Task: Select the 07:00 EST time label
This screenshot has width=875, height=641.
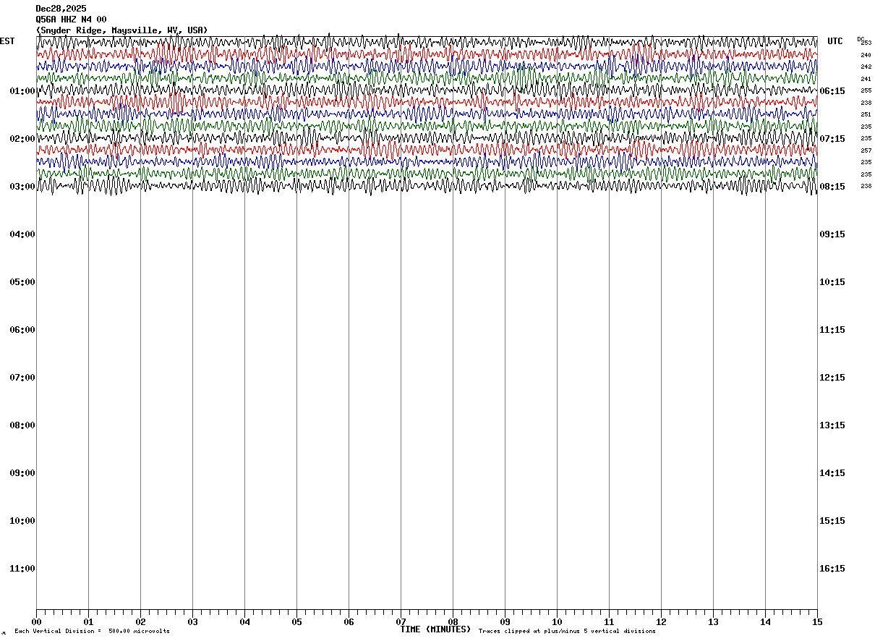Action: pyautogui.click(x=22, y=378)
